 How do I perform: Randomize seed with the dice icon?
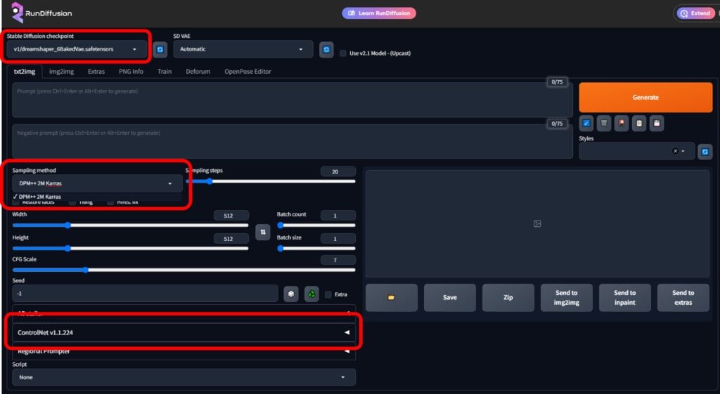pos(290,294)
